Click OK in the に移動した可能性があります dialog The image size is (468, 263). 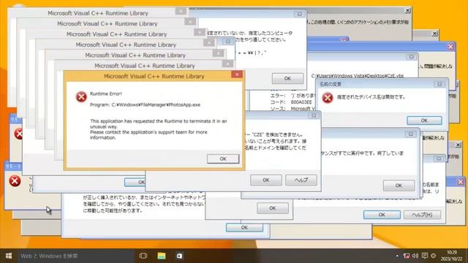tap(244, 227)
